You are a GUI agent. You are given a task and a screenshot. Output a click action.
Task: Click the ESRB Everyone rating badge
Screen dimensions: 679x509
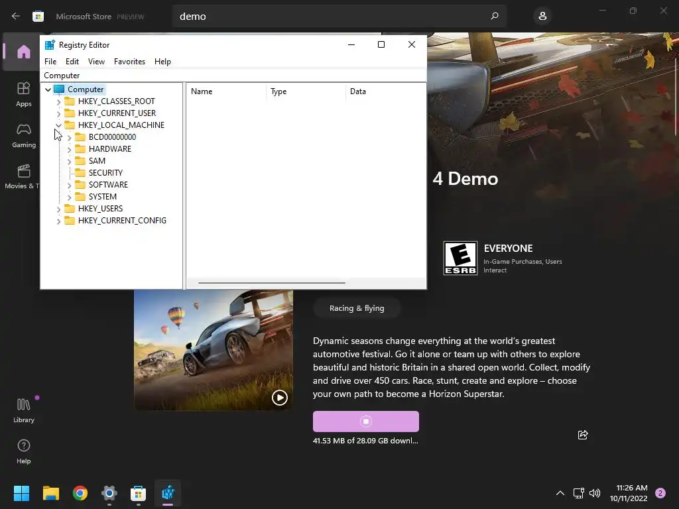pyautogui.click(x=460, y=258)
